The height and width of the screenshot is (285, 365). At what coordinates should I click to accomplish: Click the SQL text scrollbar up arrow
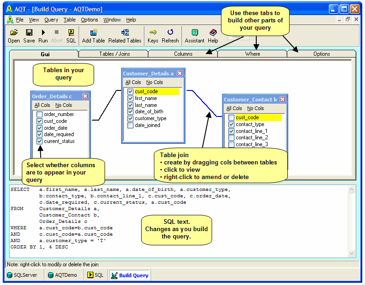click(351, 190)
